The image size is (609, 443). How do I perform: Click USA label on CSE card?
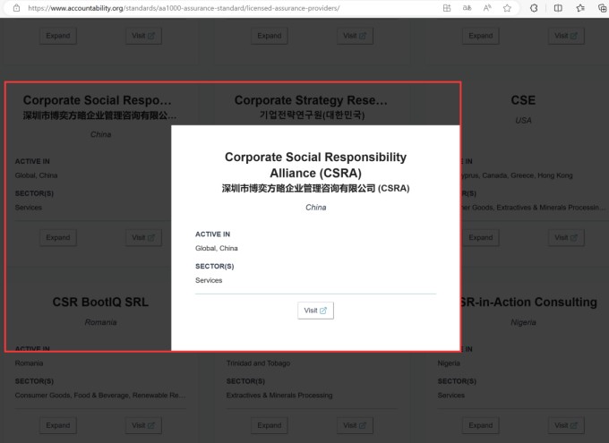[x=523, y=120]
